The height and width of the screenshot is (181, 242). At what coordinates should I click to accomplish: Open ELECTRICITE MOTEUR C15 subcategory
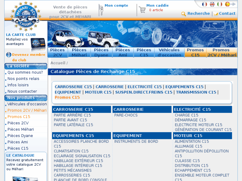pyautogui.click(x=198, y=125)
